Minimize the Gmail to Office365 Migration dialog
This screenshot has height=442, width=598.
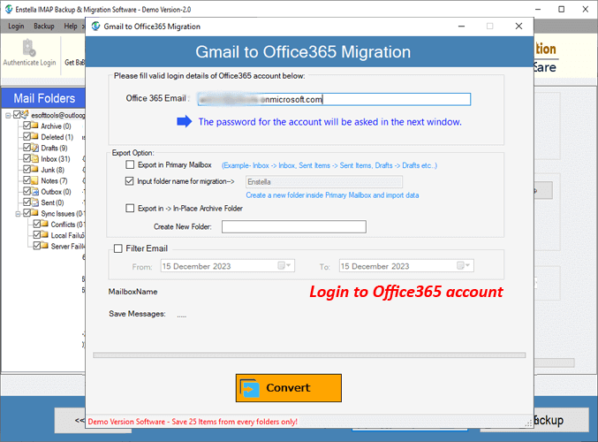click(461, 27)
